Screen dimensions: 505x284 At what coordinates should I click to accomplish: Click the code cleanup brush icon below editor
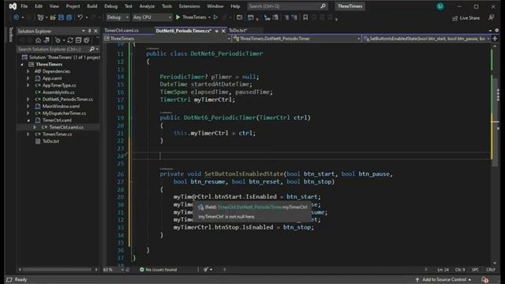tap(206, 270)
